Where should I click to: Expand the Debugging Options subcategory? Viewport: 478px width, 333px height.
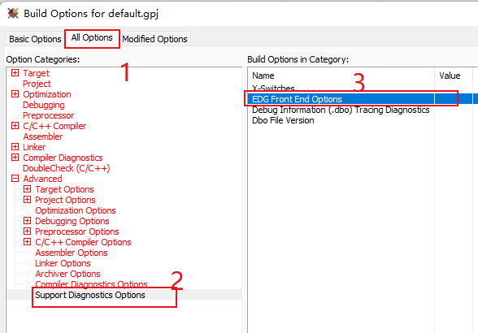(27, 221)
